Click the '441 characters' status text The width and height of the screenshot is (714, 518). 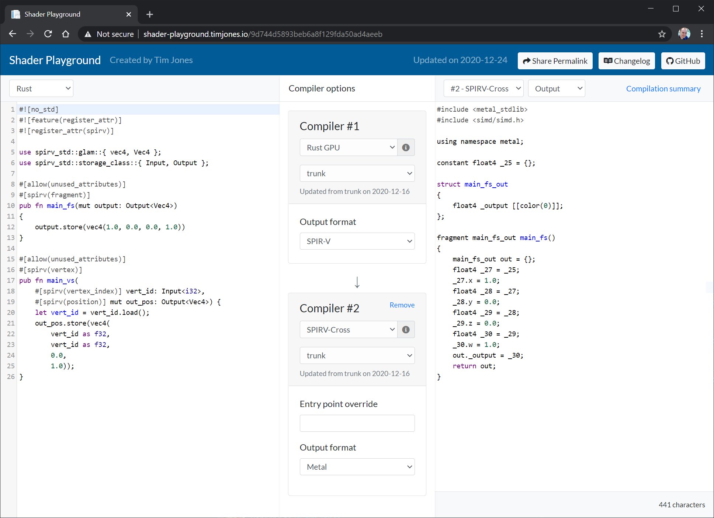click(x=682, y=505)
